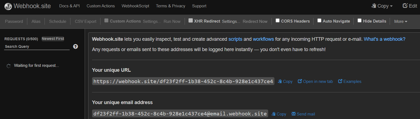Open Terms & Privacy page
This screenshot has height=119, width=420.
click(171, 6)
